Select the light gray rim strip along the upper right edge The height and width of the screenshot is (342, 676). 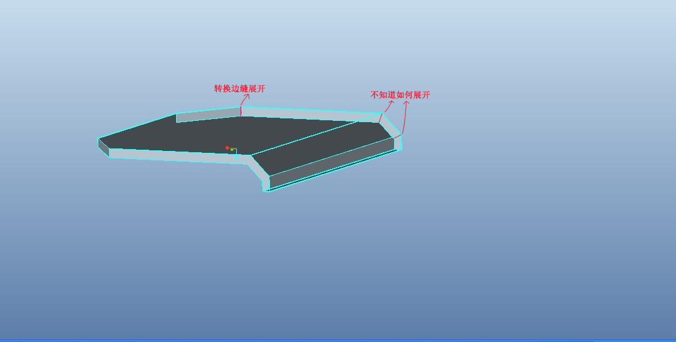tap(310, 114)
